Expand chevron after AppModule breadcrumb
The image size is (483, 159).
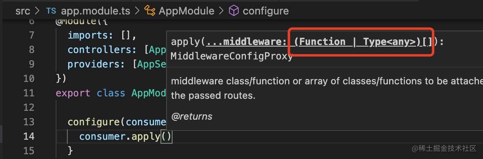(221, 11)
